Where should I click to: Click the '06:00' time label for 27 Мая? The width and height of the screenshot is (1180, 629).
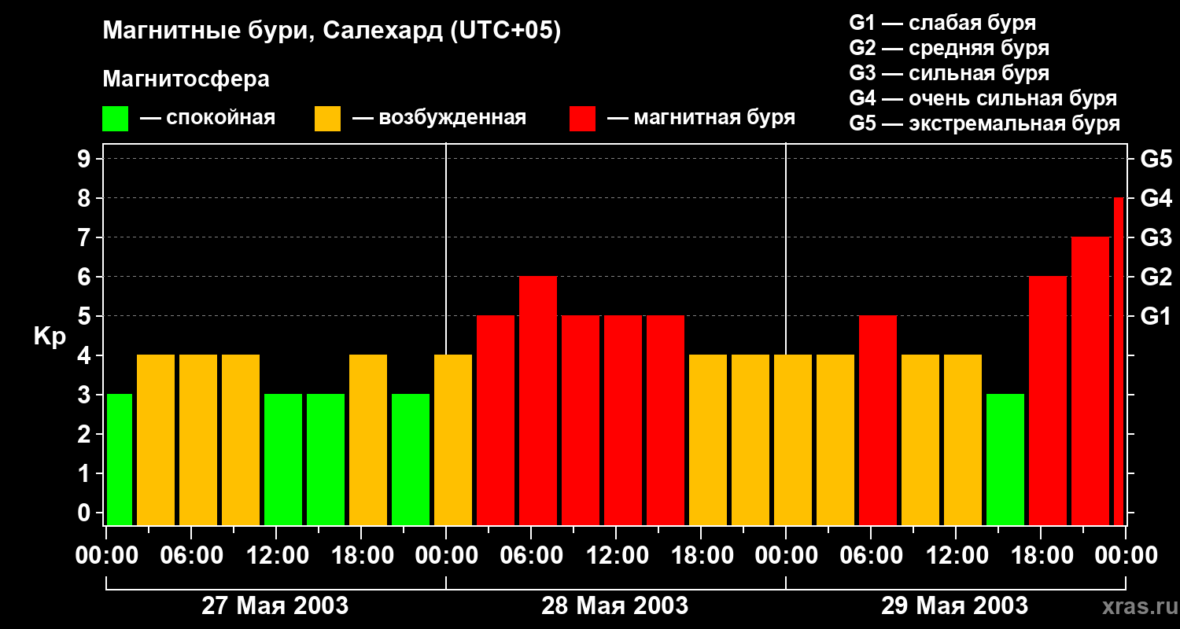(191, 556)
